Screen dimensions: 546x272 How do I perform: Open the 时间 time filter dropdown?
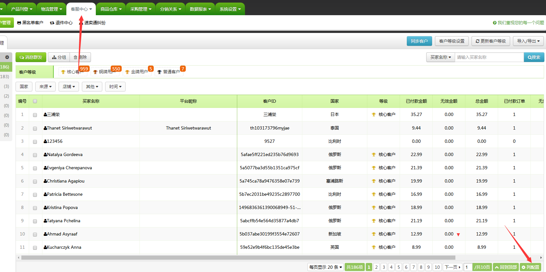[x=116, y=87]
